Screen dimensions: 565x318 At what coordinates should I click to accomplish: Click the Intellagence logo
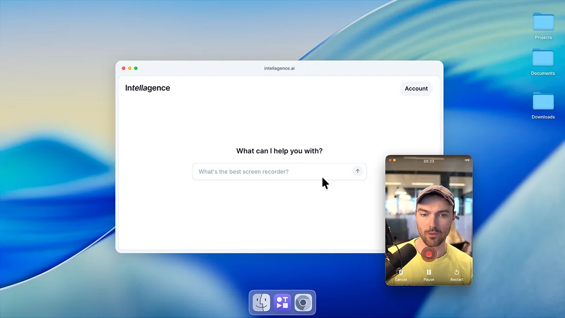(147, 88)
